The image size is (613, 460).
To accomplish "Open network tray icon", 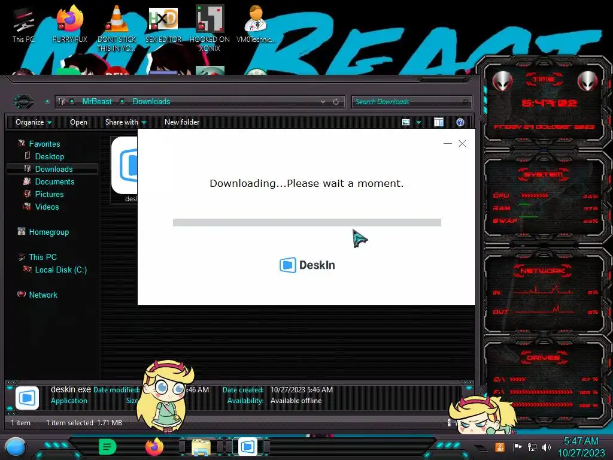I will [532, 447].
